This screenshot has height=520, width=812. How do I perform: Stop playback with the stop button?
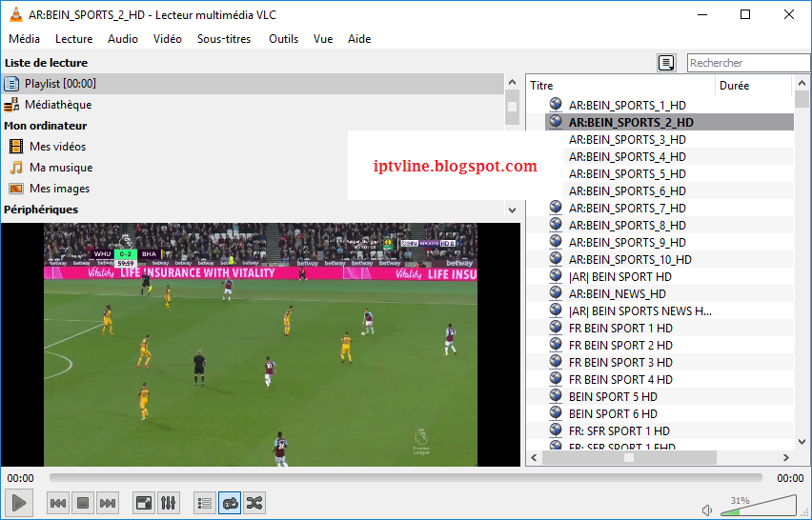[x=82, y=503]
